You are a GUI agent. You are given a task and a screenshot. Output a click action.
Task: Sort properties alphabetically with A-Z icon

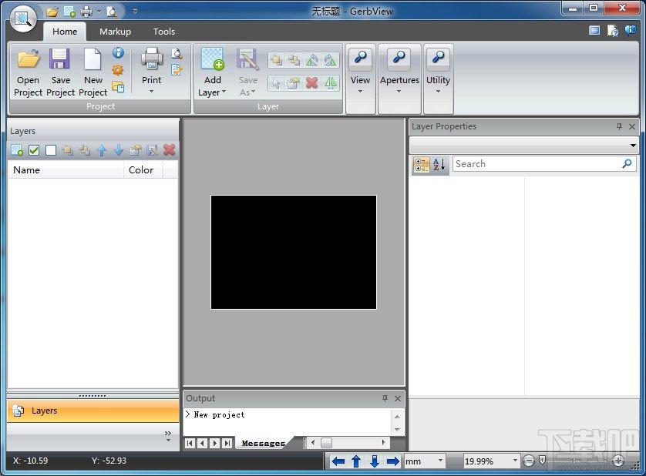click(x=439, y=164)
